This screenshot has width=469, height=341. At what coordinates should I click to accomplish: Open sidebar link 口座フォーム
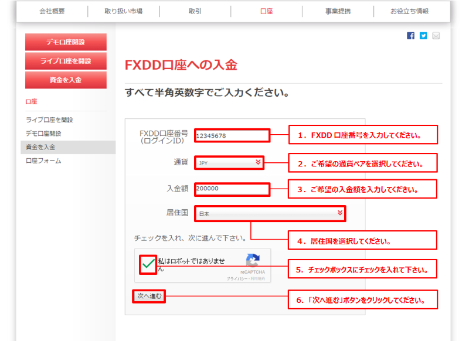coord(43,161)
